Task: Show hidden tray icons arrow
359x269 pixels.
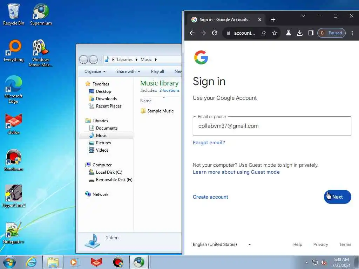Action: pyautogui.click(x=306, y=263)
